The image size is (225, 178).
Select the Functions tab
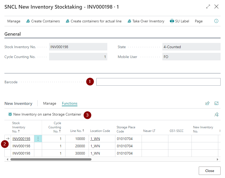pos(70,104)
